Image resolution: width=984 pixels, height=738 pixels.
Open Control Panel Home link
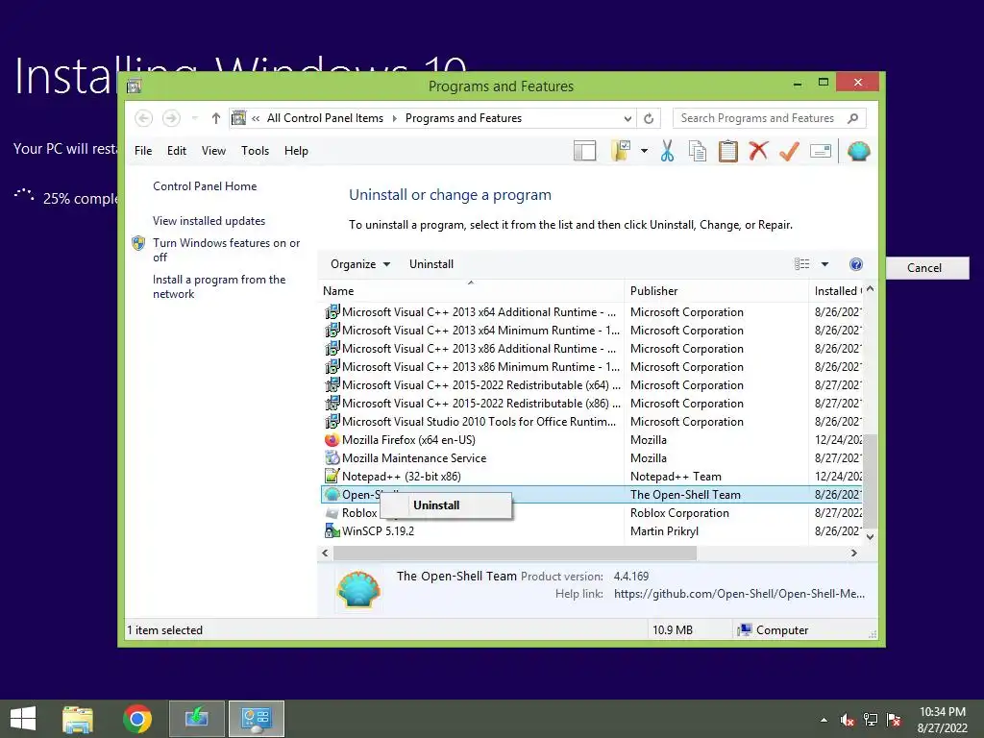coord(205,186)
